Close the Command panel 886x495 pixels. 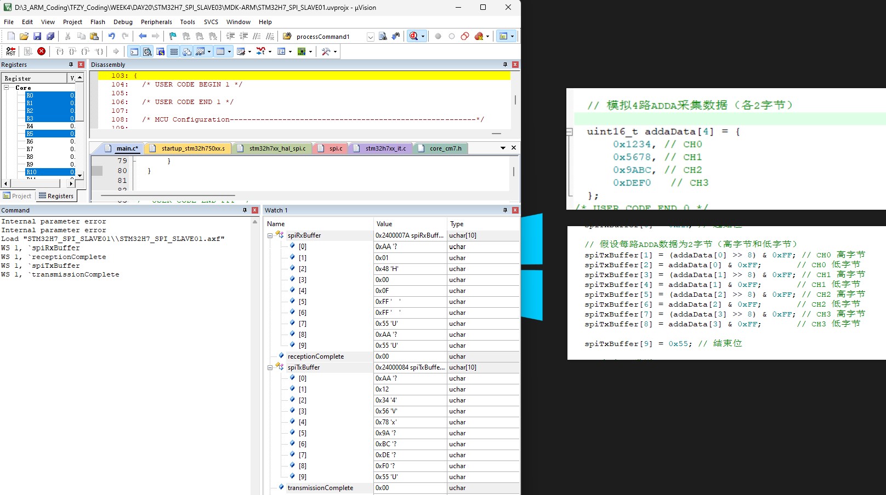click(255, 210)
